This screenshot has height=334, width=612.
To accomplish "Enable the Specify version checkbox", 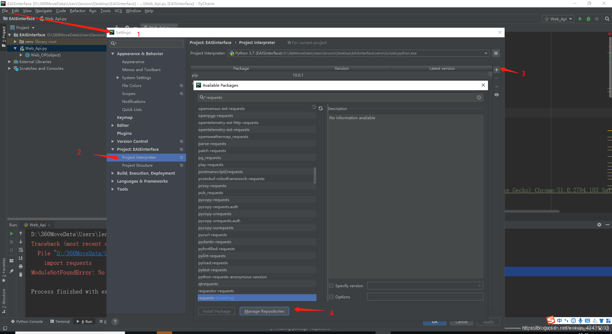I will point(331,286).
